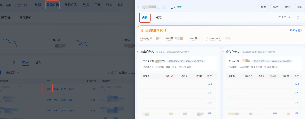Click the 转化率 column header in 转化竞争力 table
Screen dimensions: 305x119
[x=286, y=76]
